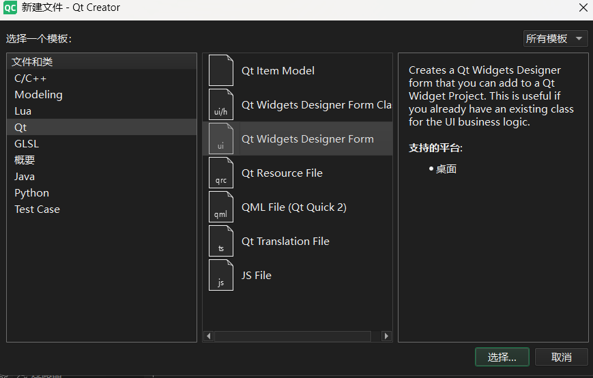593x378 pixels.
Task: Click the Qt Item Model file icon
Action: tap(220, 70)
